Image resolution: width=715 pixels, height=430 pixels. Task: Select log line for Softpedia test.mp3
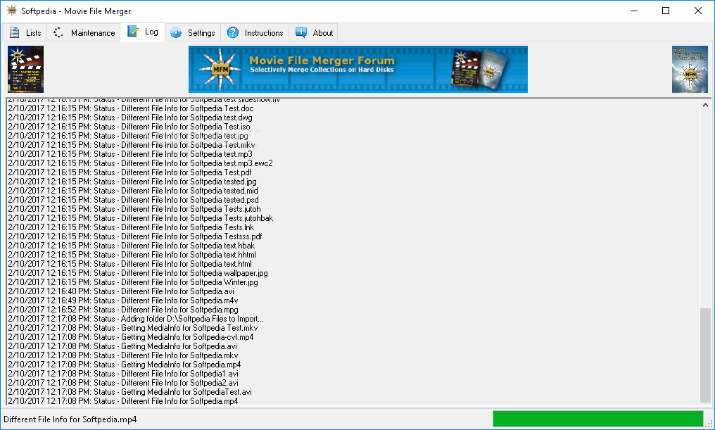[130, 154]
